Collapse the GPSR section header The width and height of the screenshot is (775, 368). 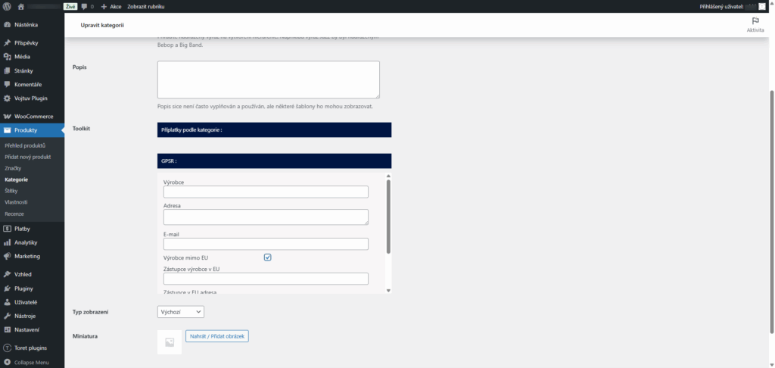pyautogui.click(x=274, y=161)
